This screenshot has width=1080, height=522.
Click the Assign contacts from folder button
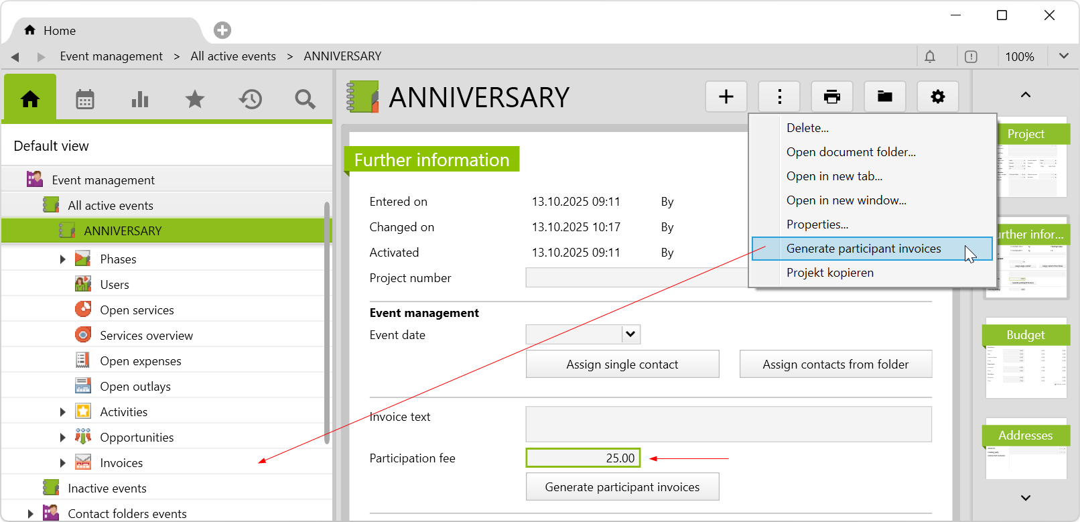point(835,365)
